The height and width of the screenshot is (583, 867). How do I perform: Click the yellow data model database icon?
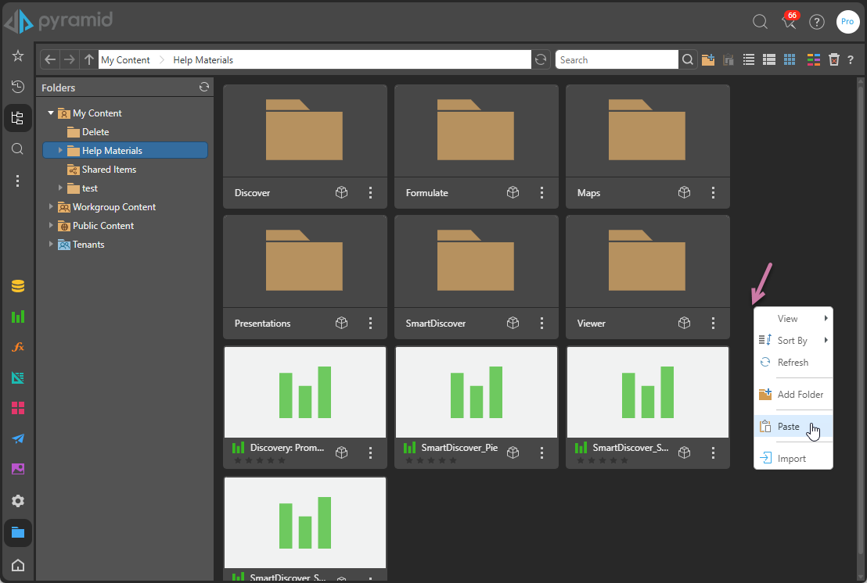pos(17,286)
